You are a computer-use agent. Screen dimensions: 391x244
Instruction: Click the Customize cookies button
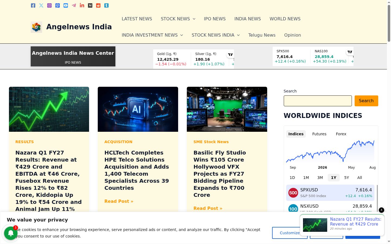[290, 233]
